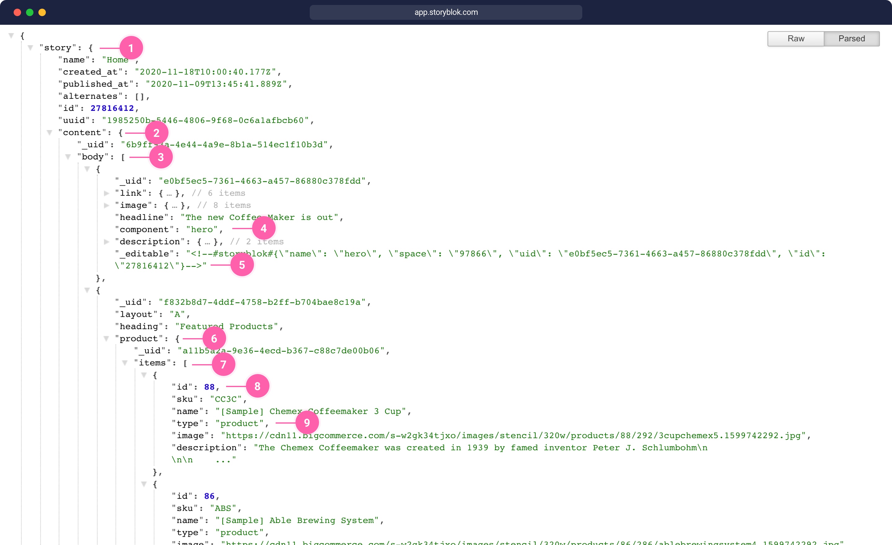
Task: Click the created_at value 2020-11-18T10:00:40.177Z
Action: click(205, 72)
